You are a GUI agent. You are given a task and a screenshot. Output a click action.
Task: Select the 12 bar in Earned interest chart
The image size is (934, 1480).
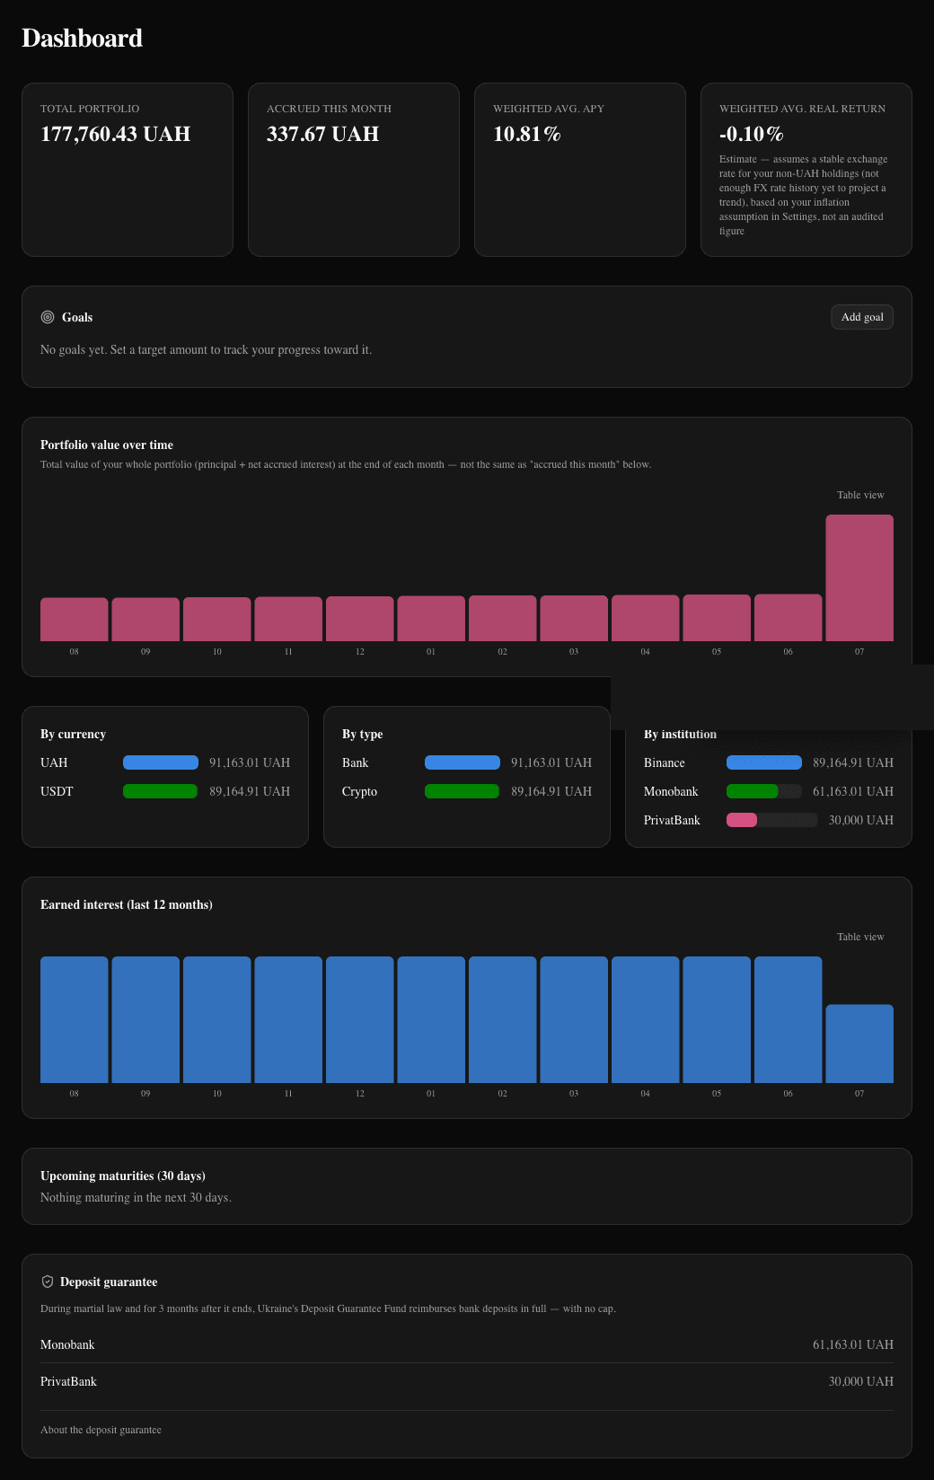click(359, 1019)
